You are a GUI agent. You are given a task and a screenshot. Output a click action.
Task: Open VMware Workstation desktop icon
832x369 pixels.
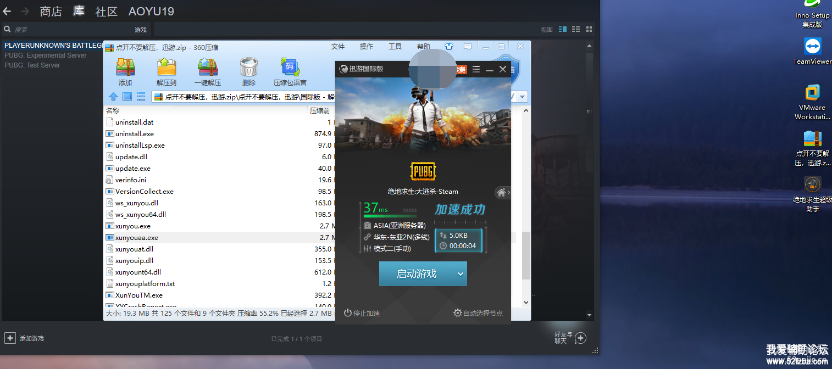(x=812, y=103)
